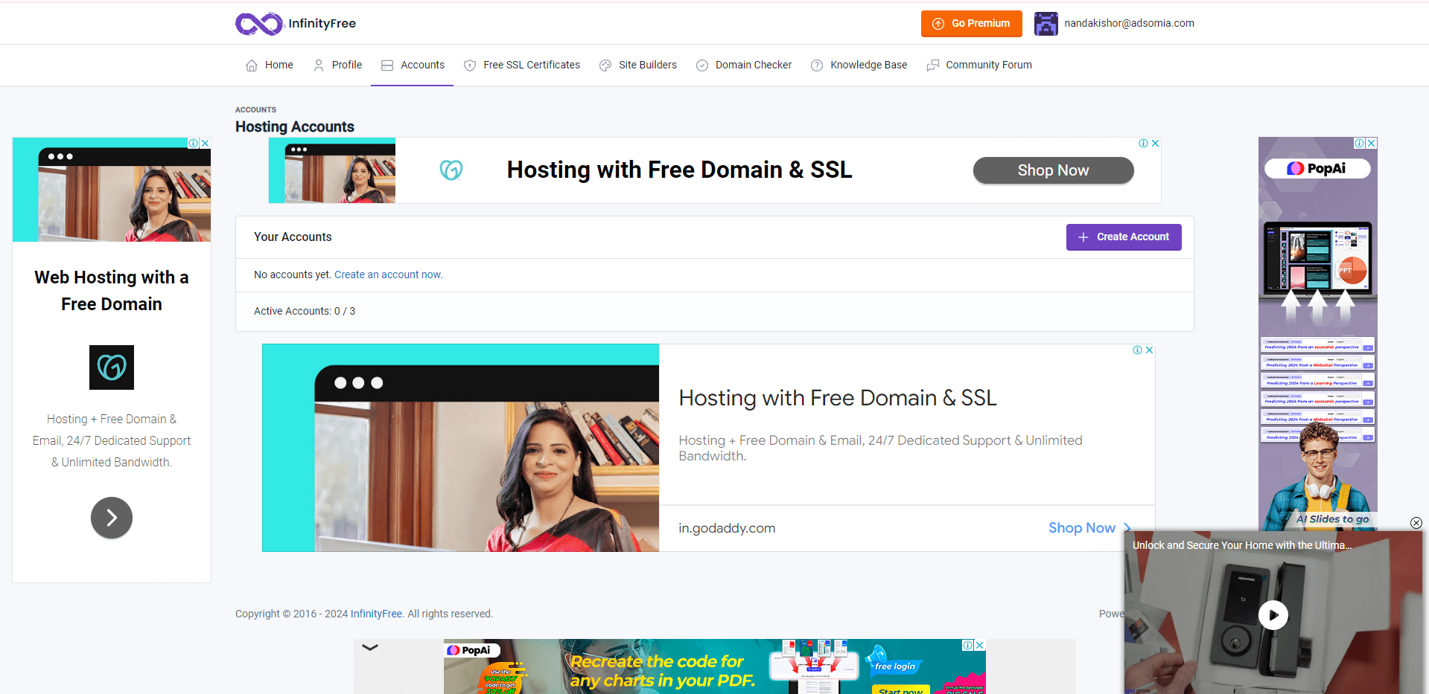Click the Knowledge Base question mark icon
This screenshot has width=1429, height=694.
pyautogui.click(x=817, y=65)
